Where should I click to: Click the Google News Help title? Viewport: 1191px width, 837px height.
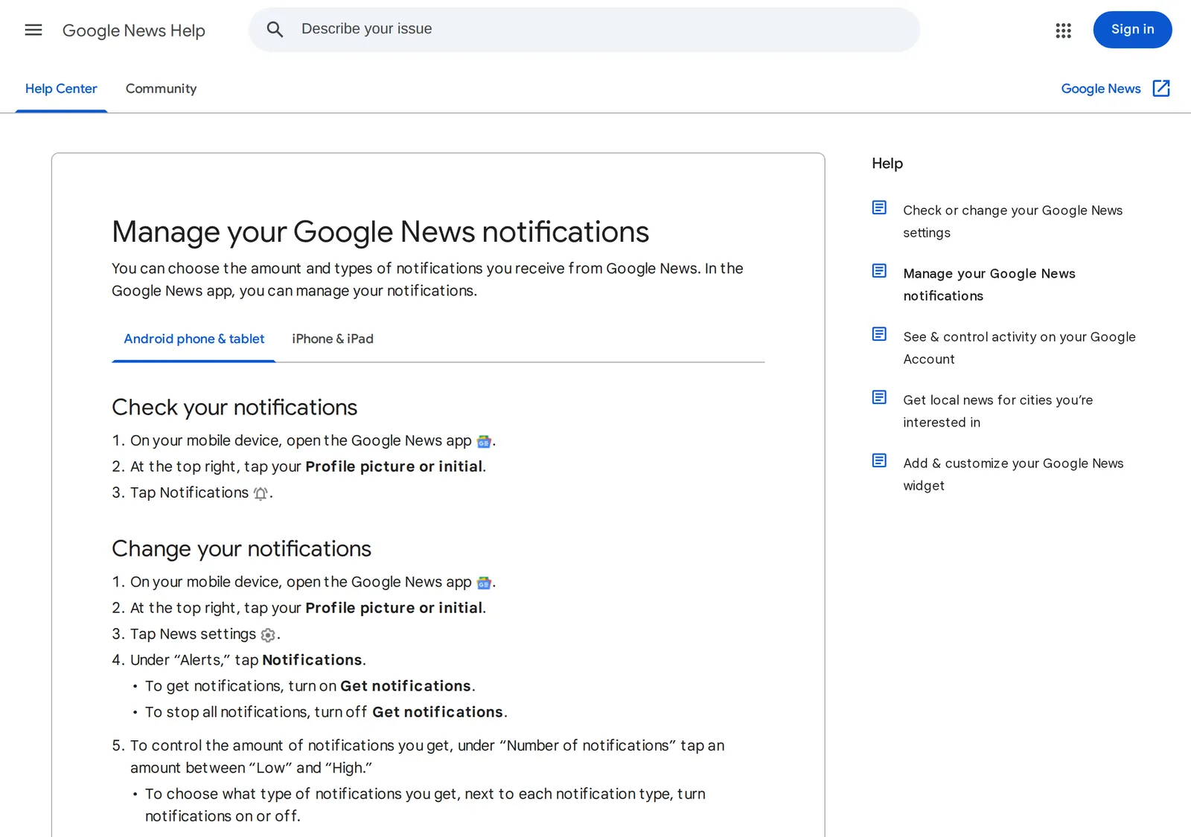point(134,31)
